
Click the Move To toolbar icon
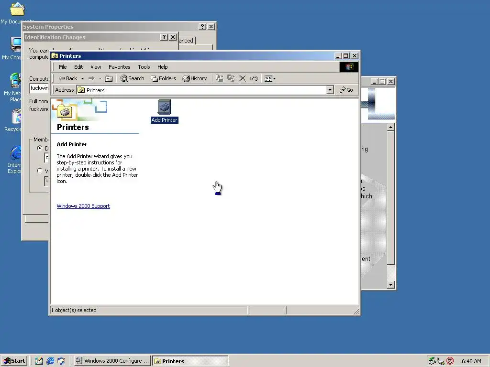(x=220, y=79)
